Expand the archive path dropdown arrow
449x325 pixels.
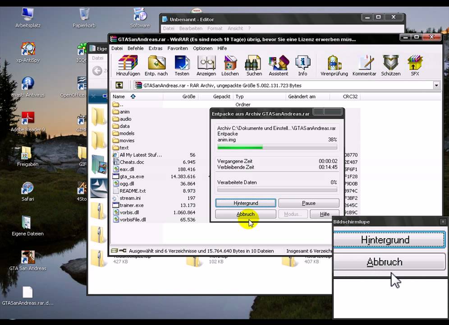[436, 85]
